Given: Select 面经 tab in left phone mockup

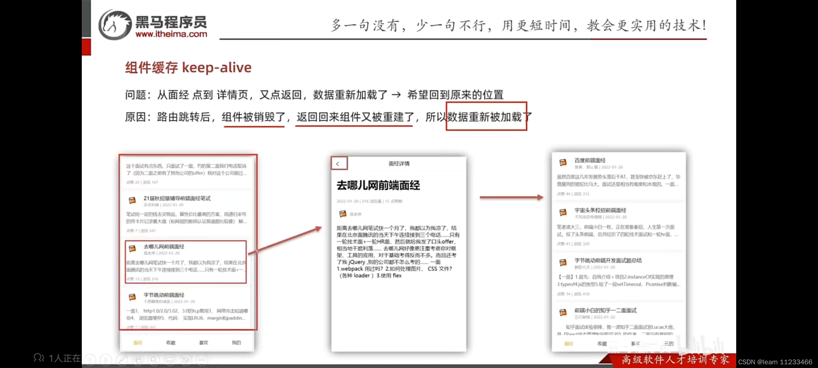Looking at the screenshot, I should (138, 342).
